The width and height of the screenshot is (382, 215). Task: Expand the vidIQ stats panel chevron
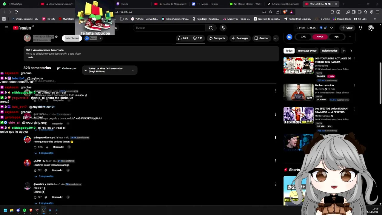pos(350,37)
